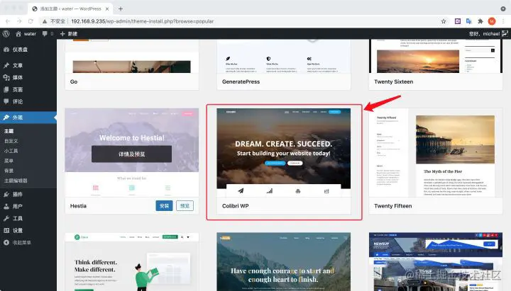This screenshot has height=291, width=511.
Task: Click the settings sliders icon
Action: click(6, 230)
